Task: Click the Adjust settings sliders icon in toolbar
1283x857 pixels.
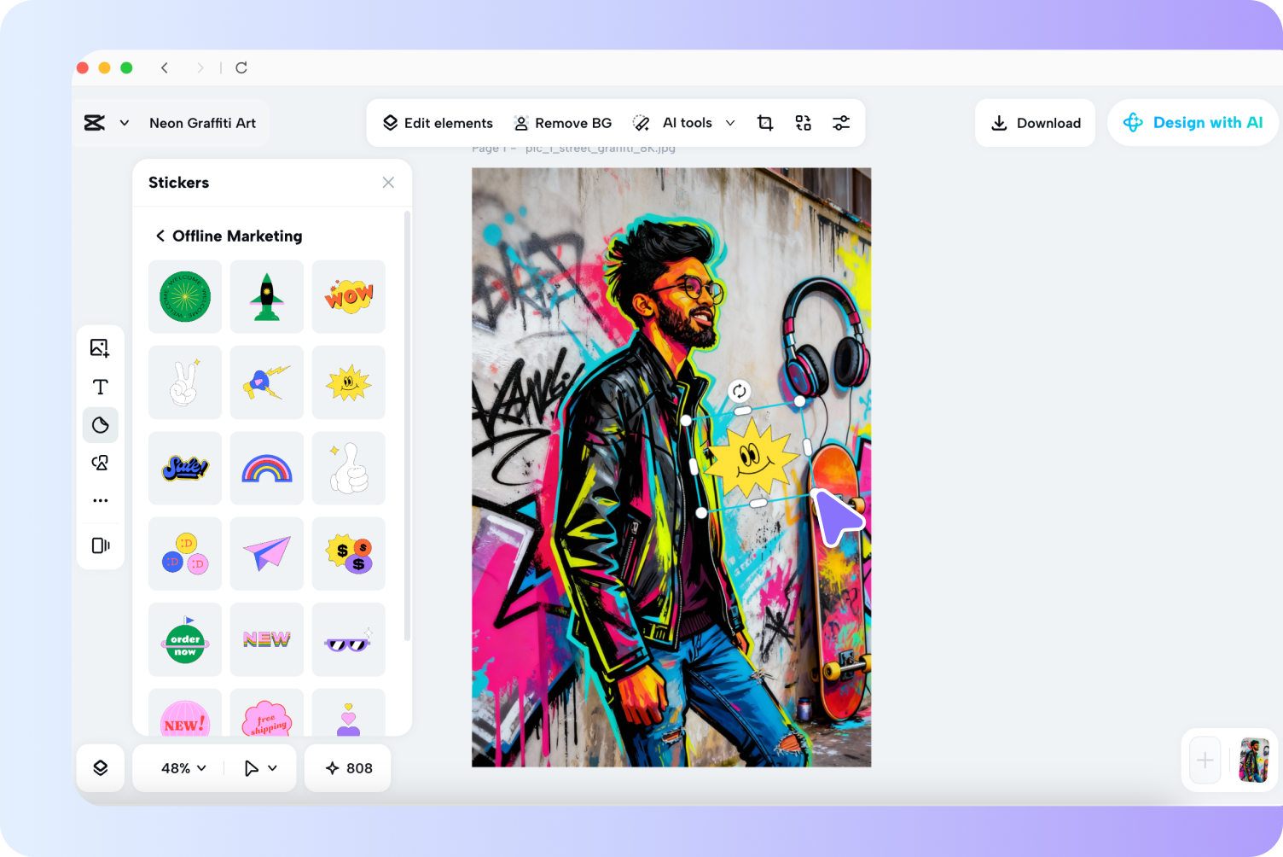Action: [x=841, y=123]
